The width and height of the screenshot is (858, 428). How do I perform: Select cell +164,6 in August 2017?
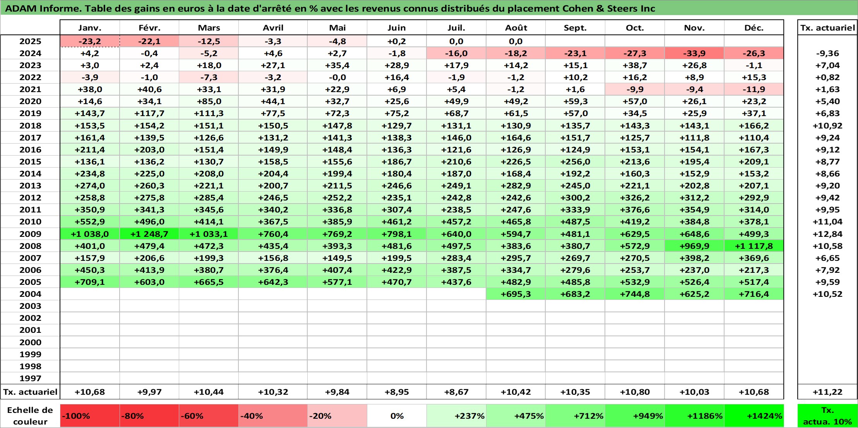click(516, 138)
